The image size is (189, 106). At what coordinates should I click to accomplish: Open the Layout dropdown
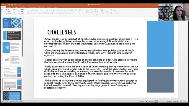22,9
